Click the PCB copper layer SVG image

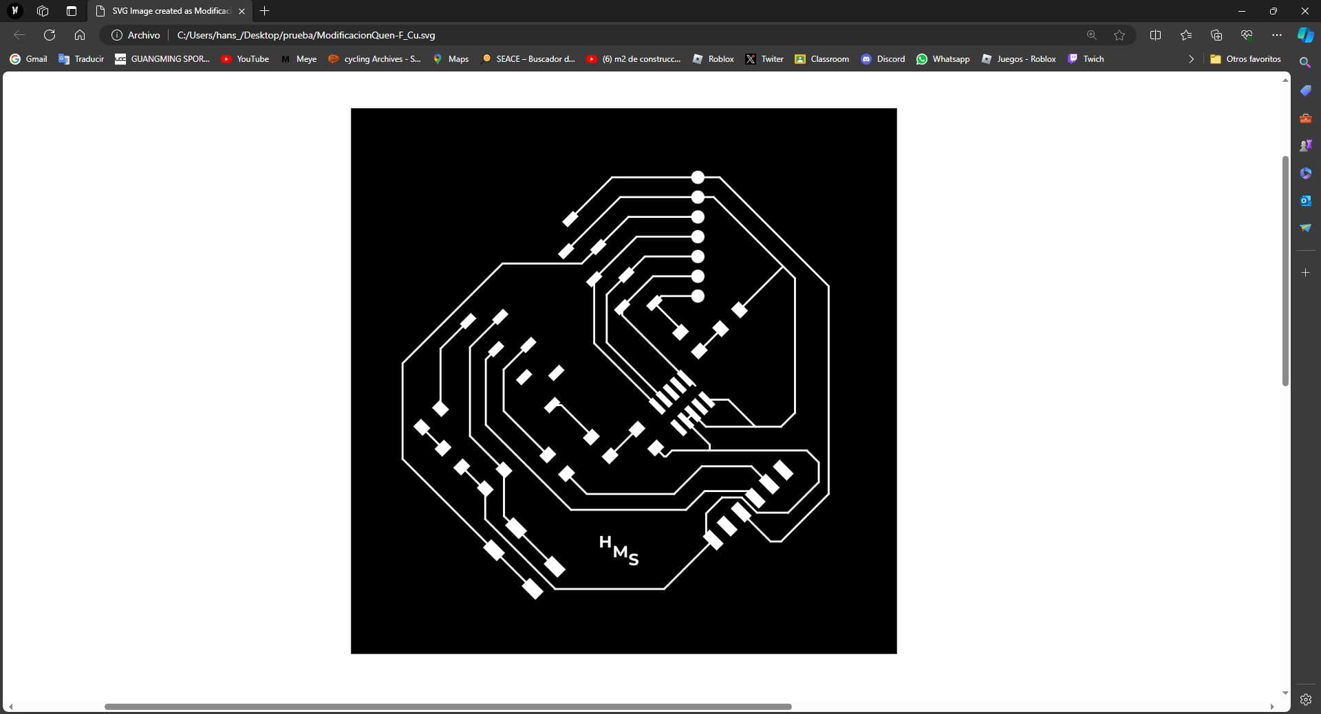click(x=624, y=381)
